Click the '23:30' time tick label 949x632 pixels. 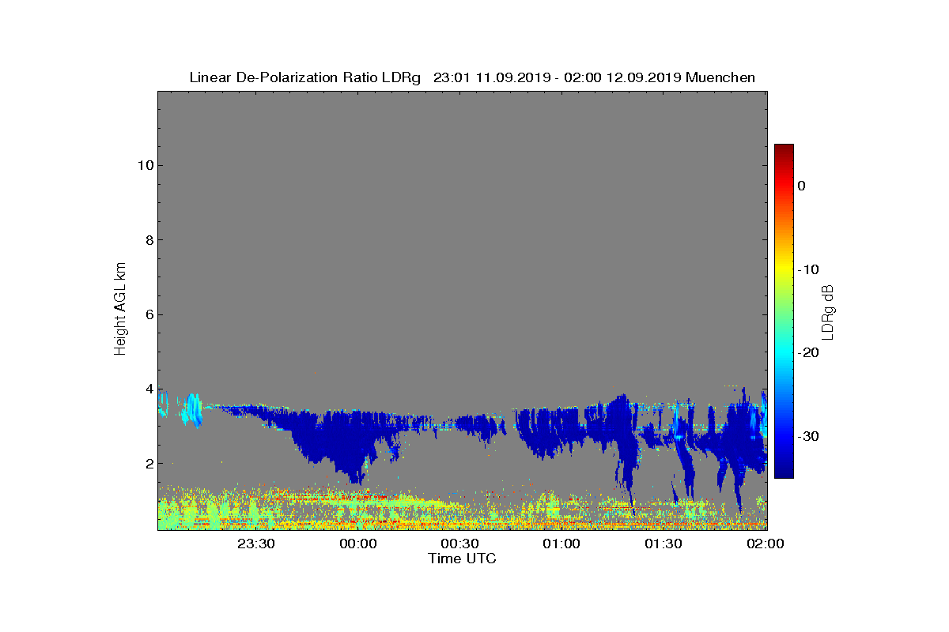tap(256, 544)
